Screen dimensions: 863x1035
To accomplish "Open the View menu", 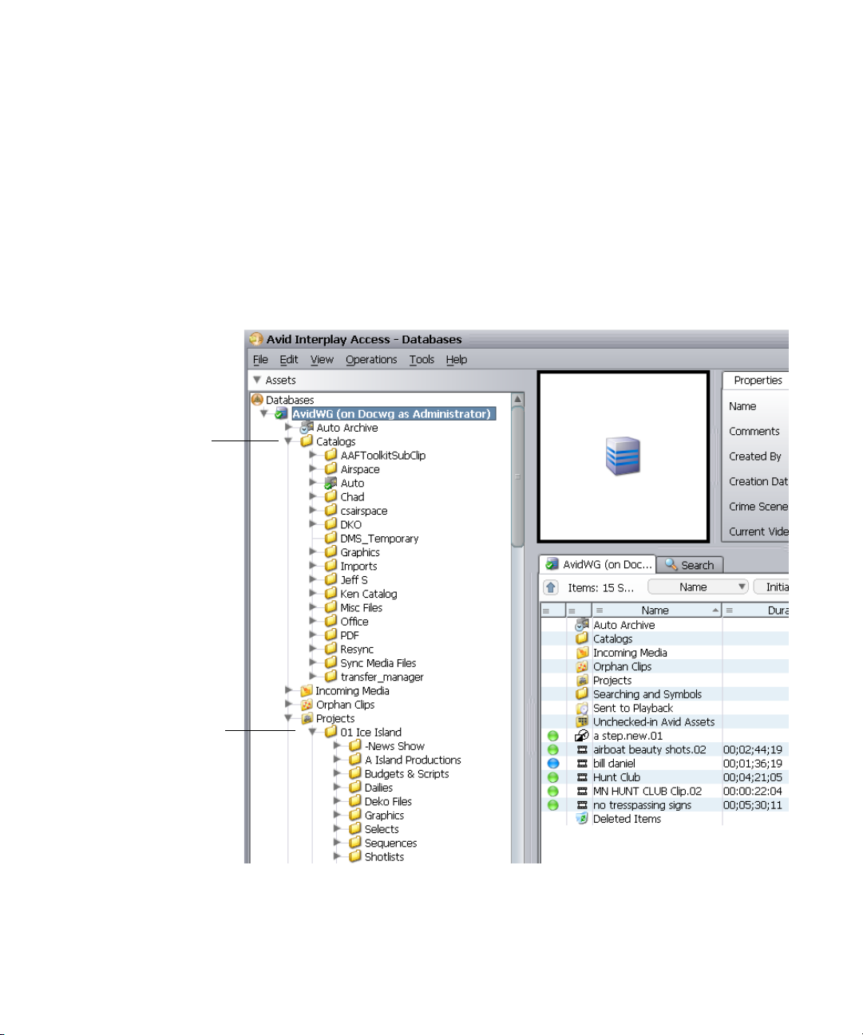I will [x=322, y=360].
